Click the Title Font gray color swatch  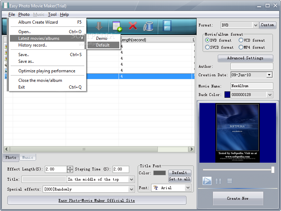tap(160, 173)
